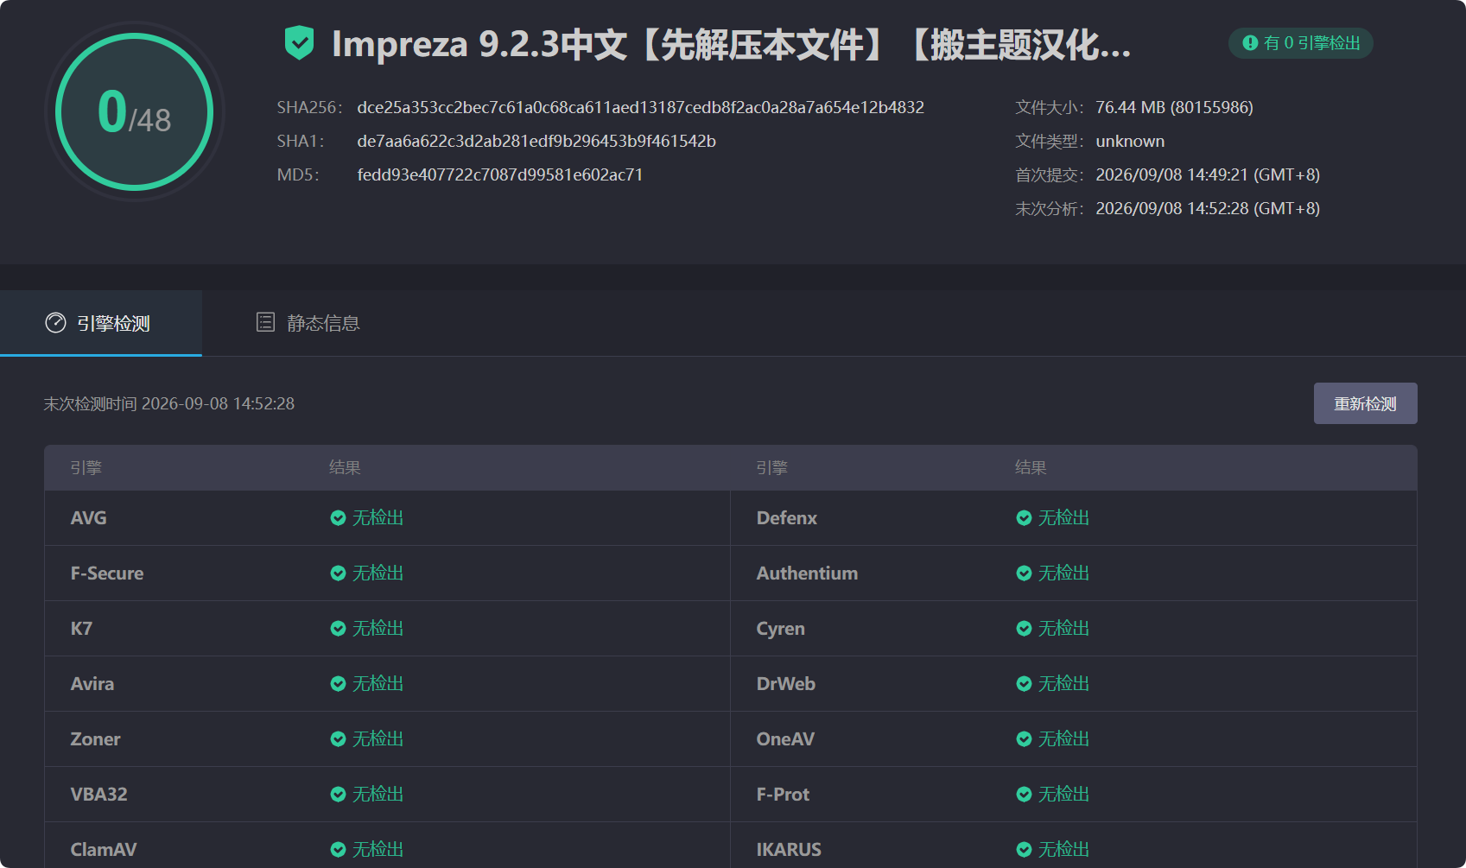Click the Cyren engine name
This screenshot has height=868, width=1466.
pos(780,629)
